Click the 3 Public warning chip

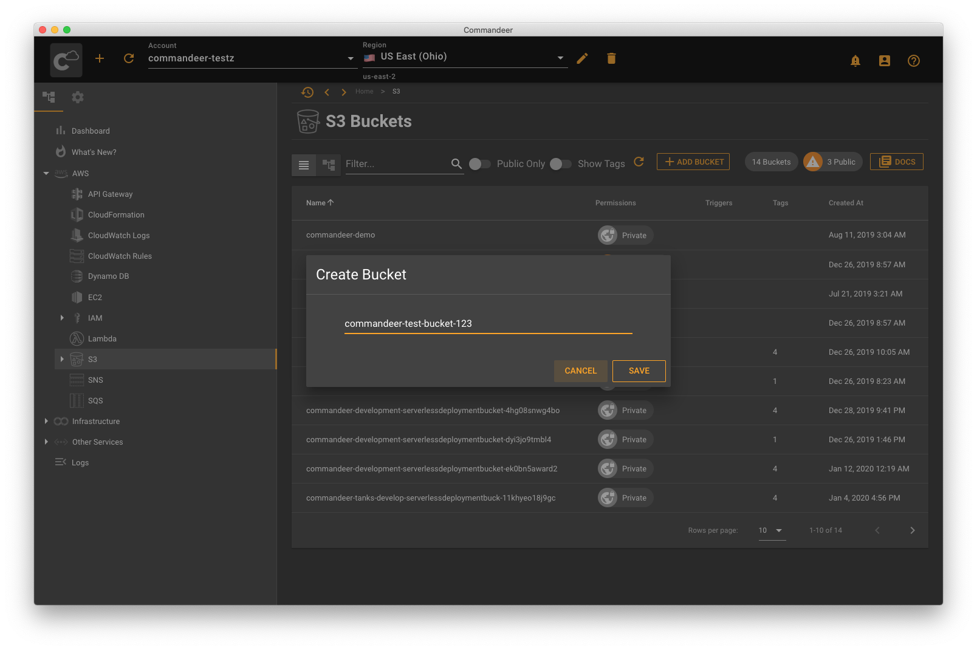click(832, 162)
